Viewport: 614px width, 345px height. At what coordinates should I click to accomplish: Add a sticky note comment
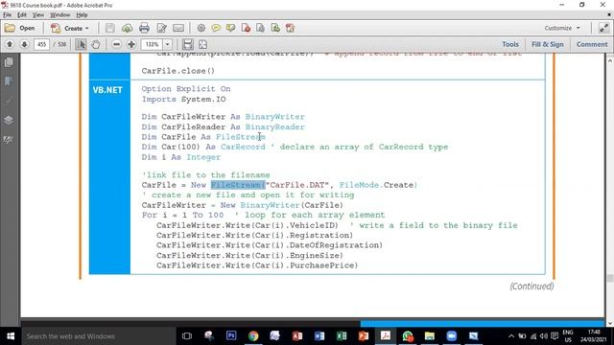pos(216,28)
